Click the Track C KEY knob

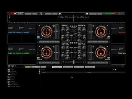(x=63, y=47)
